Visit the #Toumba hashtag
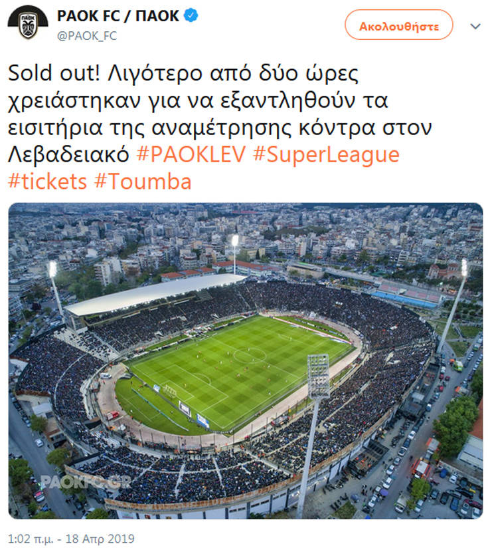 (x=143, y=181)
